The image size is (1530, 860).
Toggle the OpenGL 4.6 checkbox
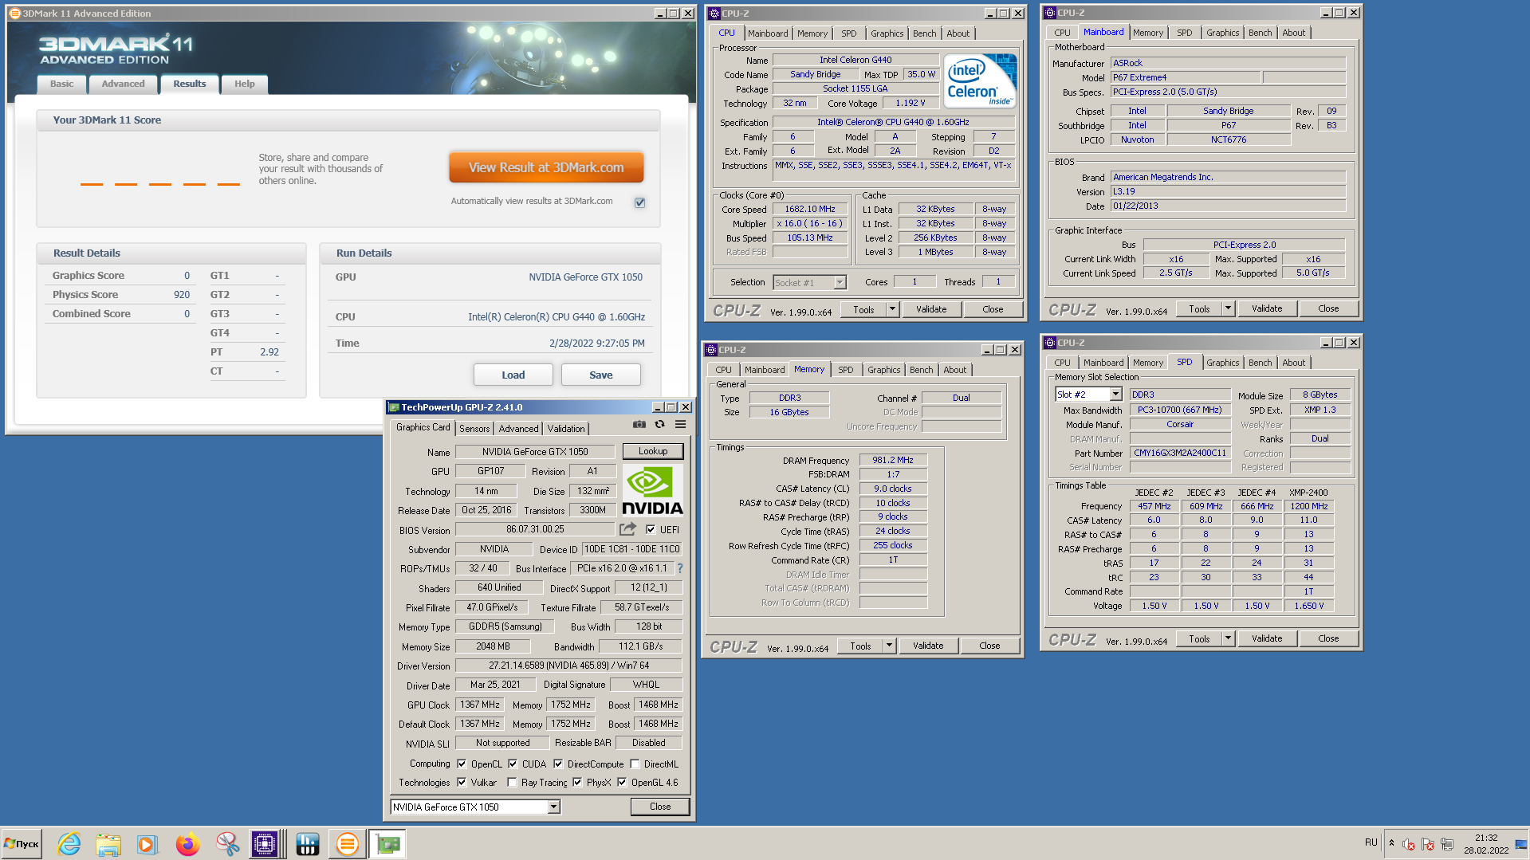(622, 782)
